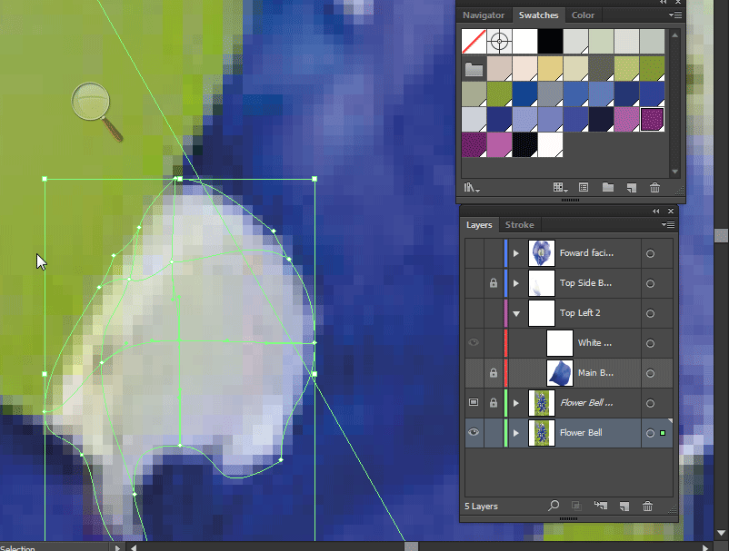The image size is (729, 551).
Task: Click the Main B sublayer thumbnail
Action: pos(560,373)
